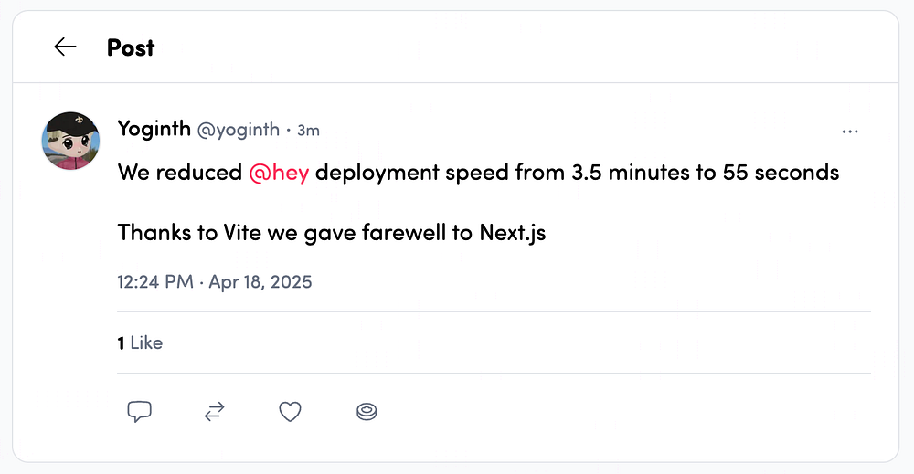914x474 pixels.
Task: Click 'We reduced' at the post's start
Action: pos(180,172)
